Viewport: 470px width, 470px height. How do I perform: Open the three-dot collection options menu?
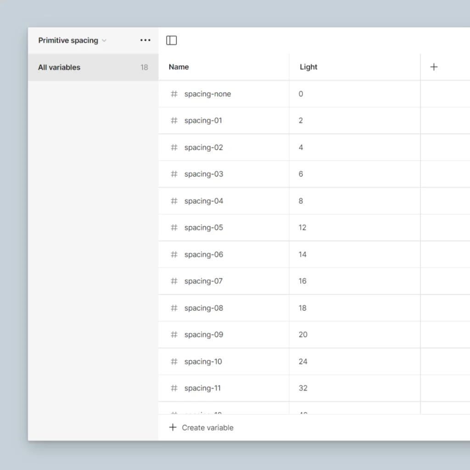tap(145, 40)
